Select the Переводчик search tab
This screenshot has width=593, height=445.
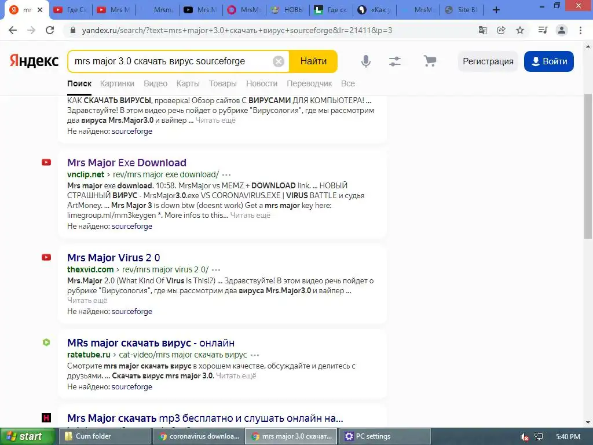[309, 83]
